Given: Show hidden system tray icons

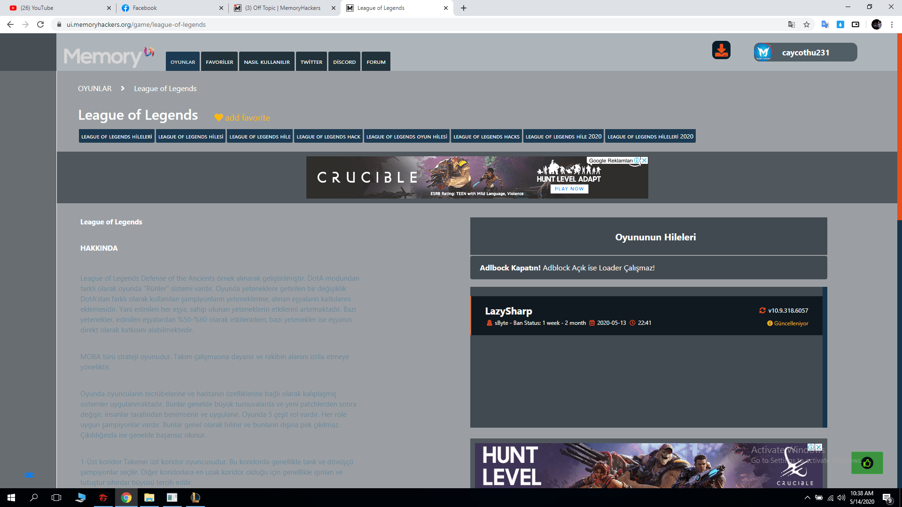Looking at the screenshot, I should [x=807, y=498].
